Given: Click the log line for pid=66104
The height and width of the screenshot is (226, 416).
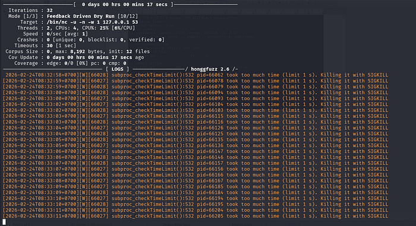Looking at the screenshot, I should click(x=196, y=104).
